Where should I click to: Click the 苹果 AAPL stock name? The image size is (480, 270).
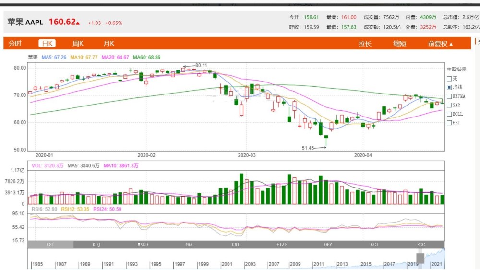(x=25, y=23)
